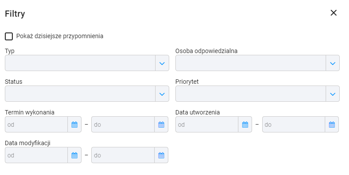Close the Filtry panel with X
The width and height of the screenshot is (349, 175).
(334, 13)
